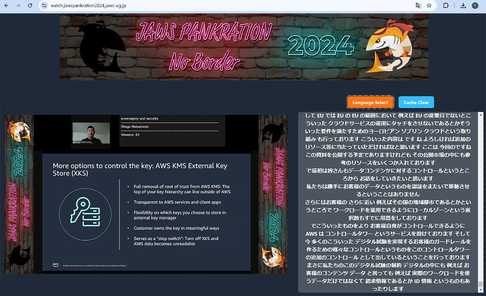This screenshot has height=296, width=486.
Task: Click the AWS logo on slide
Action: pyautogui.click(x=56, y=265)
